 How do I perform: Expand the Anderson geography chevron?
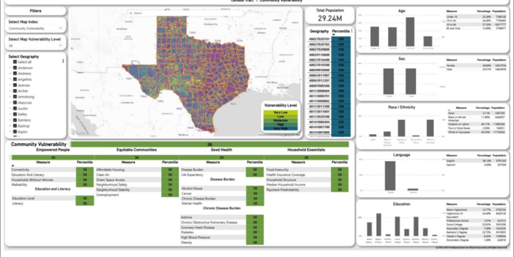pyautogui.click(x=10, y=68)
